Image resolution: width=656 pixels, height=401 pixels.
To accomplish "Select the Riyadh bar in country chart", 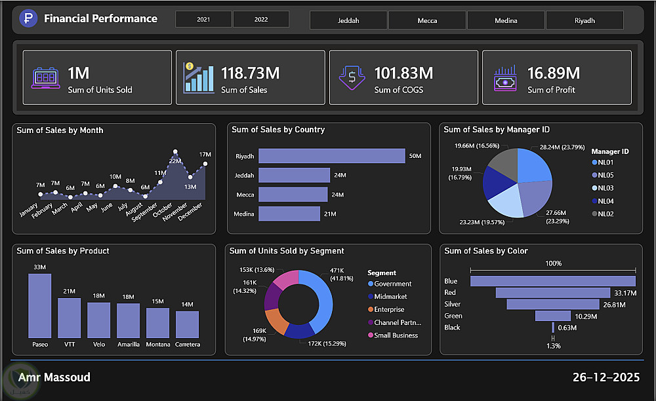I will 332,156.
